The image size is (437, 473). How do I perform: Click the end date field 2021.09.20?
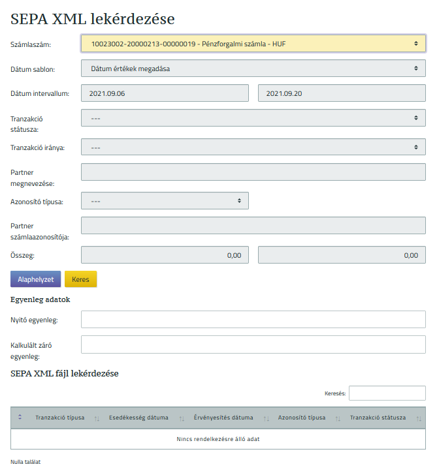point(342,93)
